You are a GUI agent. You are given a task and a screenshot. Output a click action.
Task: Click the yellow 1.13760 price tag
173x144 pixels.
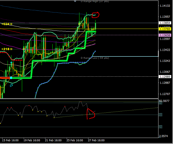(x=165, y=29)
